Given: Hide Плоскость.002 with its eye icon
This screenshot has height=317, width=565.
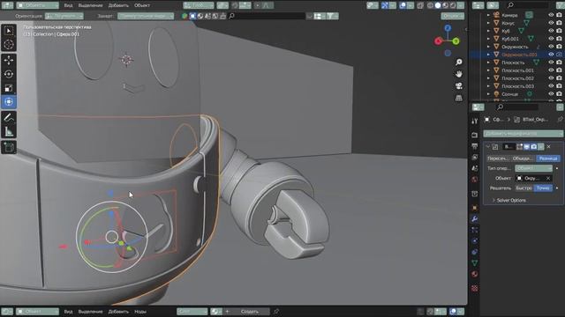Looking at the screenshot, I should pos(551,78).
